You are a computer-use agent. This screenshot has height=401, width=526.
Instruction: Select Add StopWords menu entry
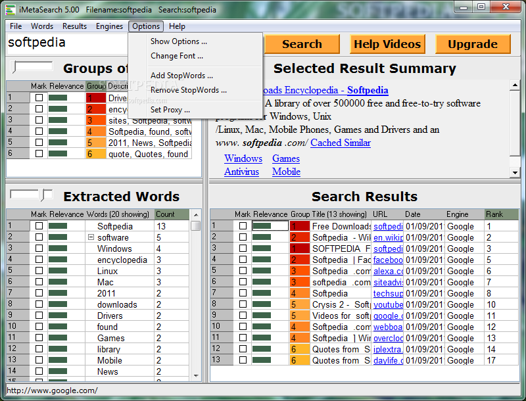[x=181, y=76]
